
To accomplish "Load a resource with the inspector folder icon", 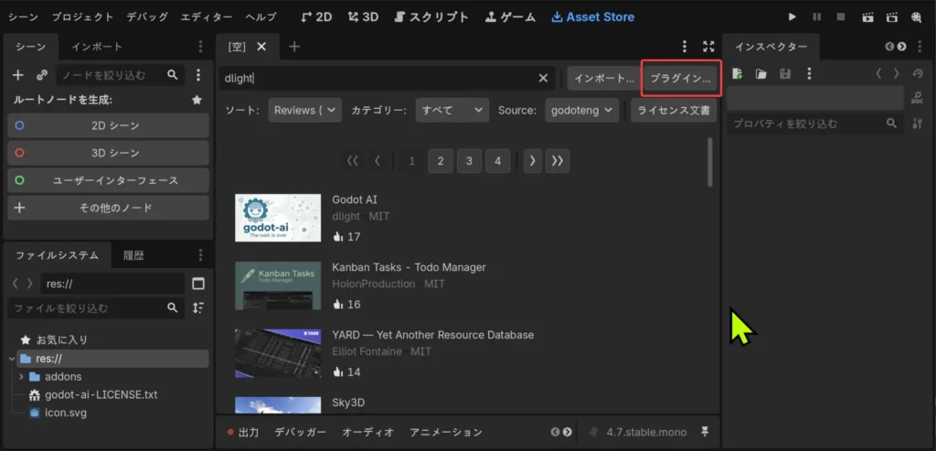I will (x=761, y=73).
